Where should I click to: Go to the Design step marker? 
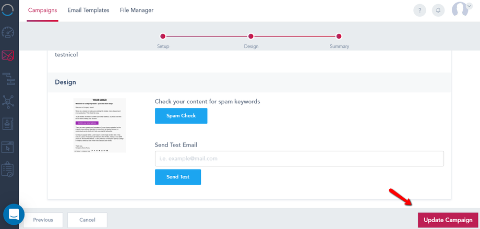pos(251,37)
